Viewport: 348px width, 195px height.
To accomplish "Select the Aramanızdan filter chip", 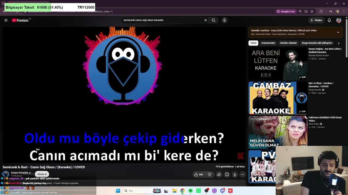I will point(268,43).
